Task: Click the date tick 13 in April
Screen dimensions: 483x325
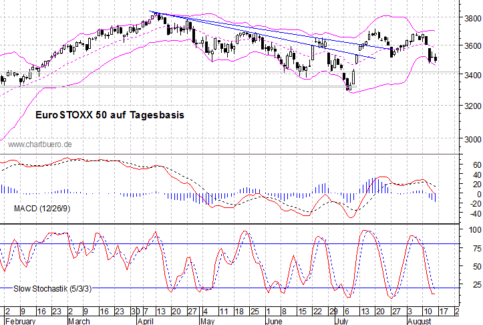Action: point(161,312)
